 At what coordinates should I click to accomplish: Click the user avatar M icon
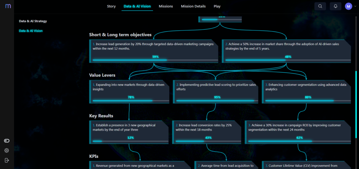(348, 6)
